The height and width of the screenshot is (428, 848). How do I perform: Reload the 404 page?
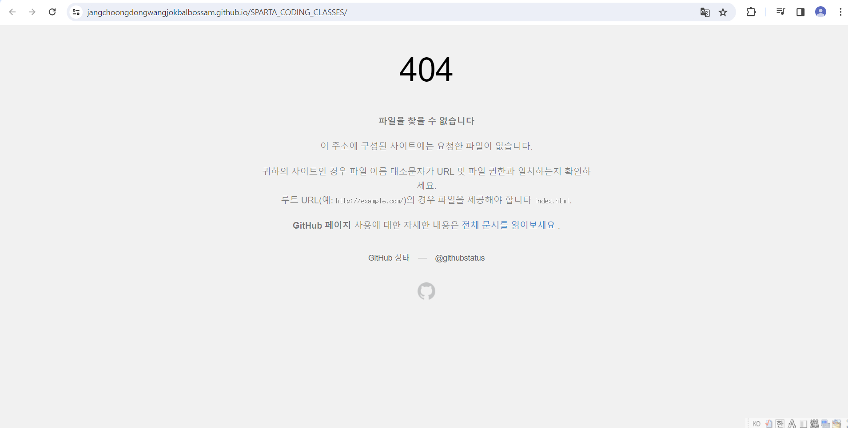52,12
